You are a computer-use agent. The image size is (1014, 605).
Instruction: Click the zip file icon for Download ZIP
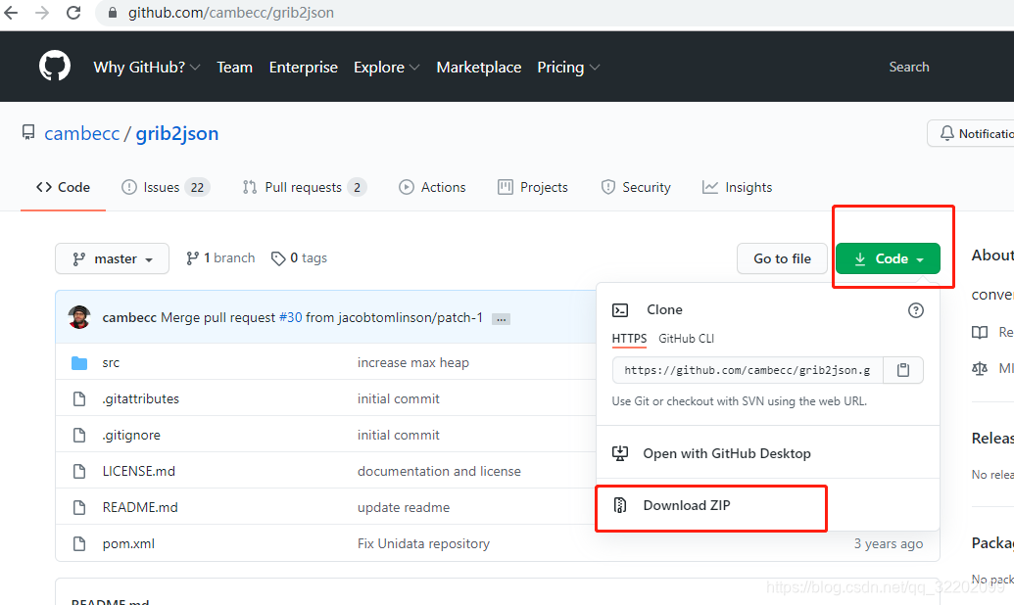pyautogui.click(x=620, y=505)
